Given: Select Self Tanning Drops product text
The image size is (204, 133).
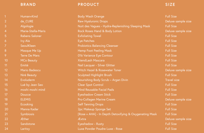Looking at the screenshot, I should pos(91,104).
